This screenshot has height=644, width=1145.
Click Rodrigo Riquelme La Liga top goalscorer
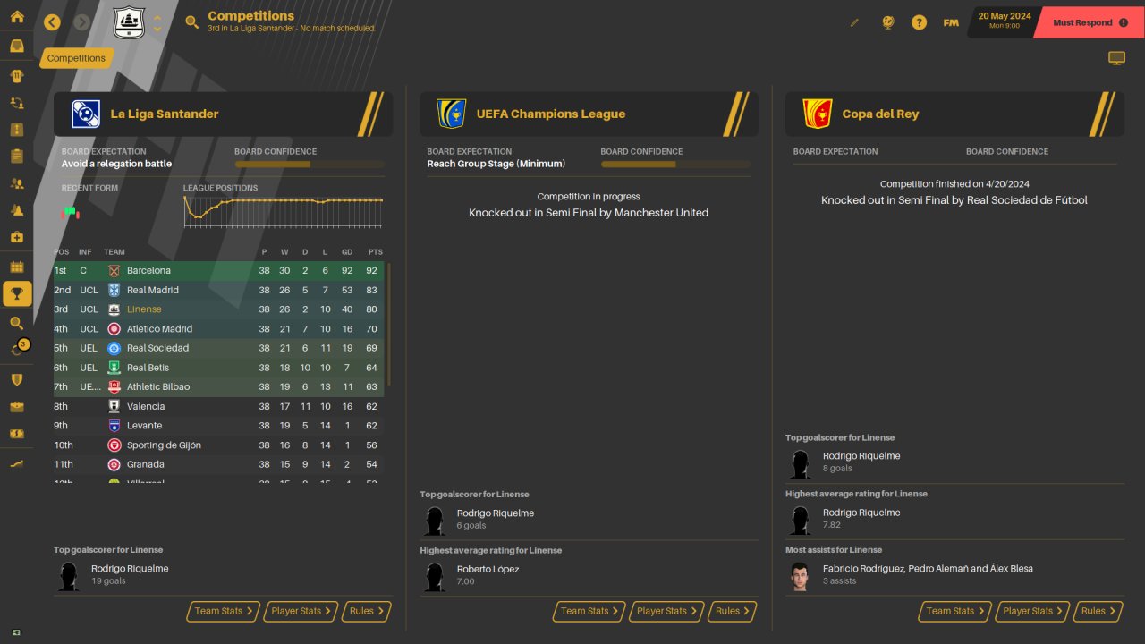pyautogui.click(x=130, y=569)
